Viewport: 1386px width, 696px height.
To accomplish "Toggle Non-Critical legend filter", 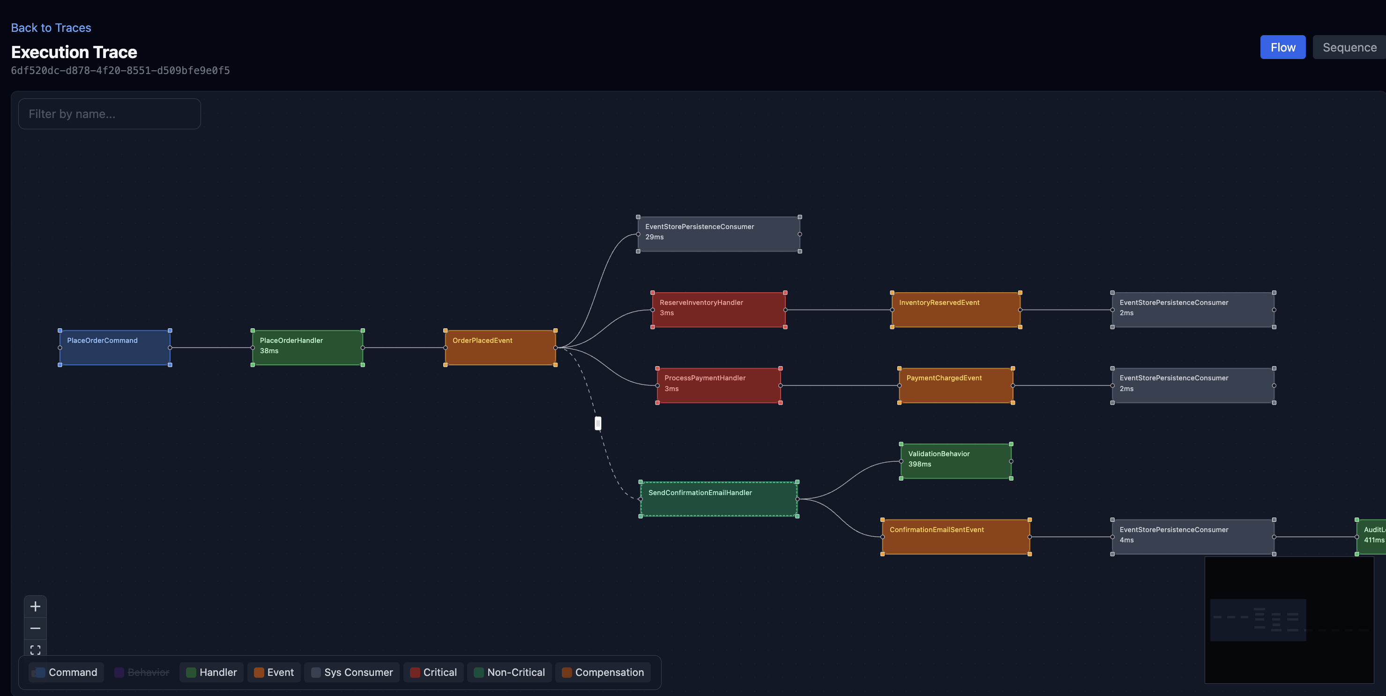I will click(x=509, y=672).
